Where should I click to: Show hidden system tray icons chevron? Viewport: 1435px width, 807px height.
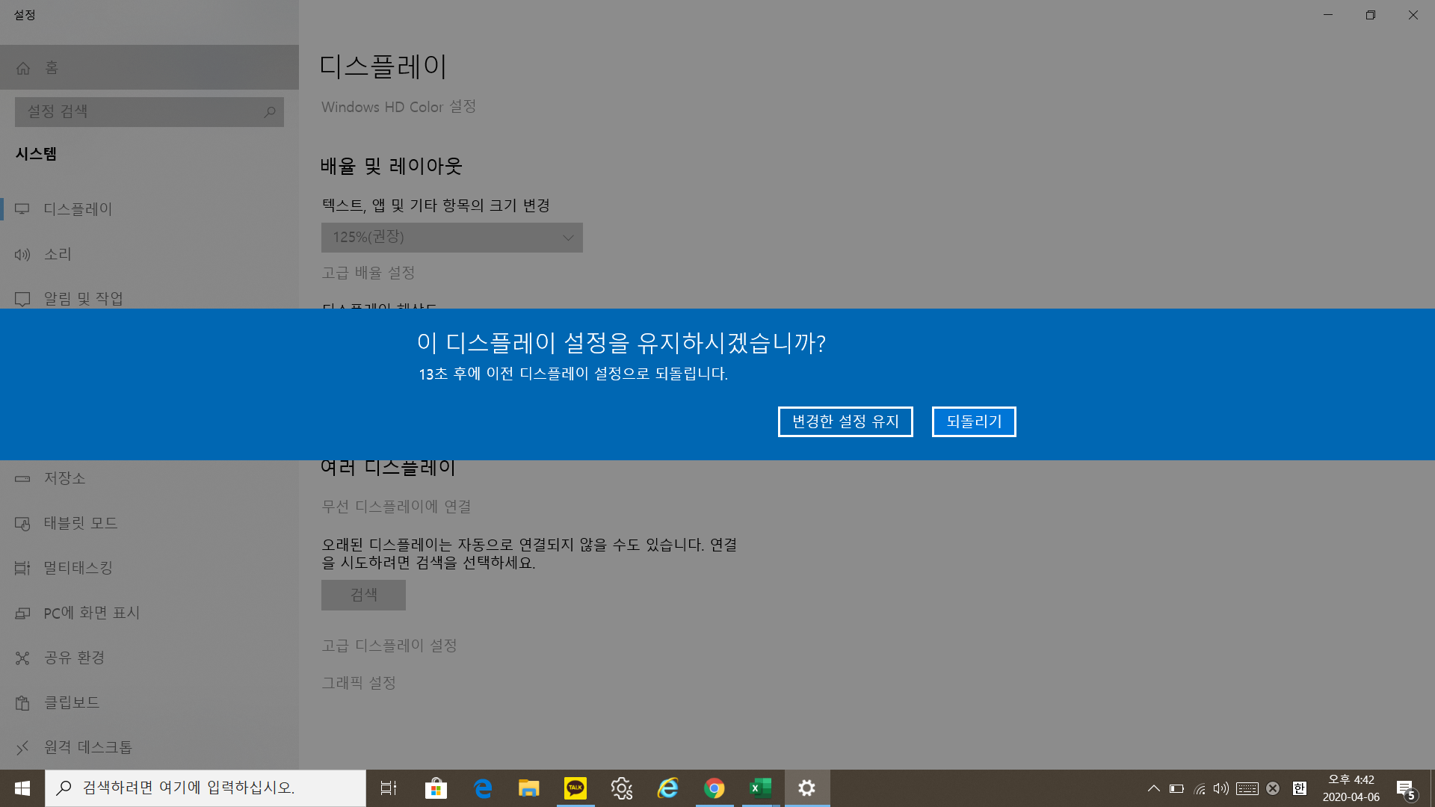coord(1153,788)
